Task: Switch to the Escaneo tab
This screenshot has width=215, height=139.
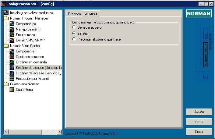Action: click(x=74, y=14)
